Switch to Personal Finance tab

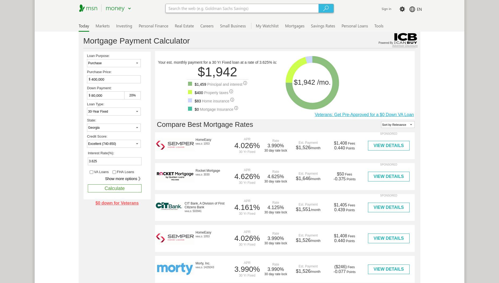pos(153,26)
